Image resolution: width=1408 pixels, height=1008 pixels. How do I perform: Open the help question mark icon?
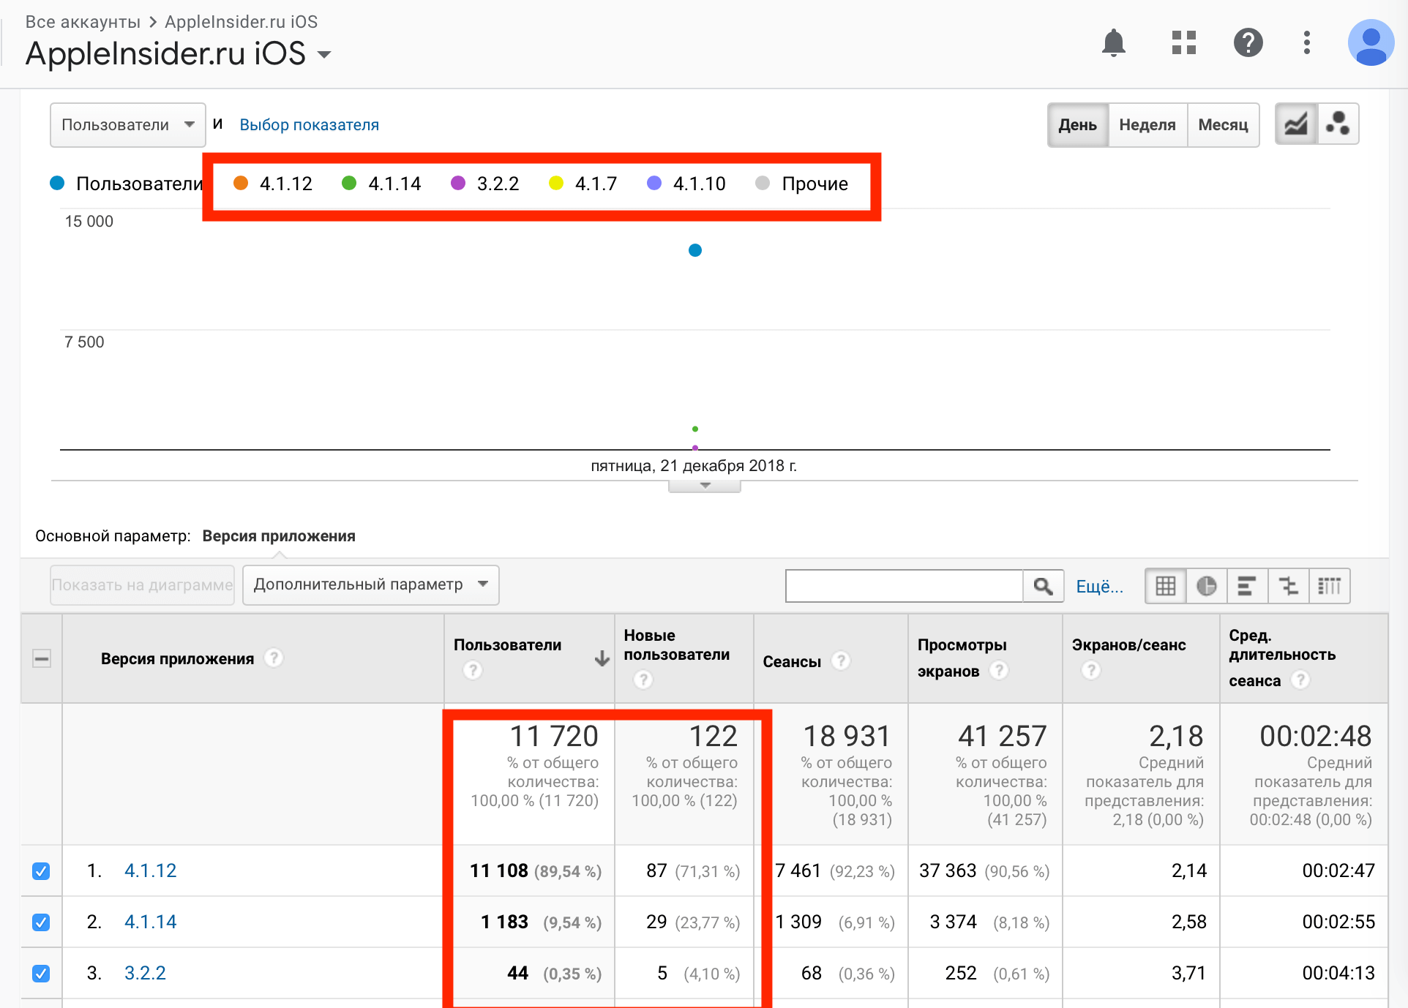1248,43
